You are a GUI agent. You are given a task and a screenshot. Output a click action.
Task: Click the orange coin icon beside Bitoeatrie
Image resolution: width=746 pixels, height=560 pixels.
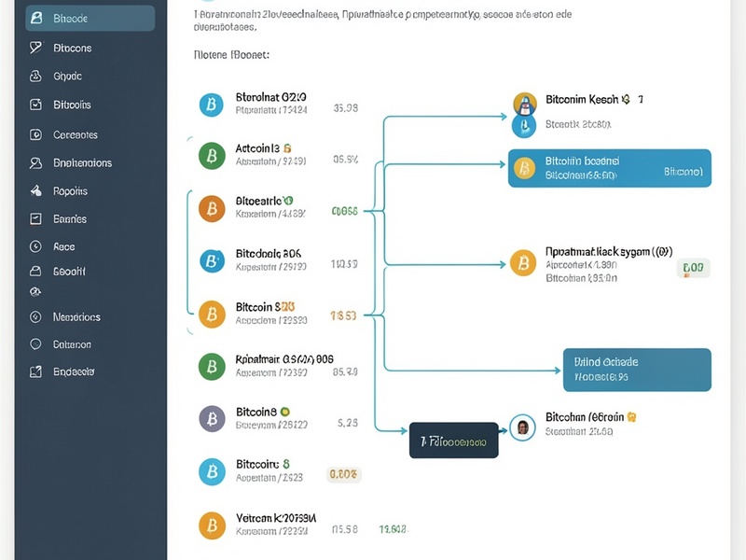tap(212, 208)
